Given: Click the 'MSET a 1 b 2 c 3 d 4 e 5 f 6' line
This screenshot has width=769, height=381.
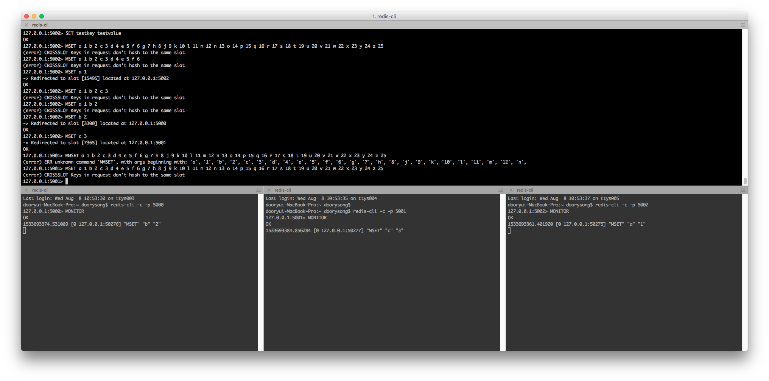Looking at the screenshot, I should (81, 59).
